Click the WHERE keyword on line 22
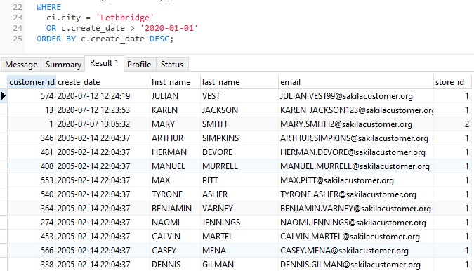Viewport: 474px width, 271px height. (48, 7)
